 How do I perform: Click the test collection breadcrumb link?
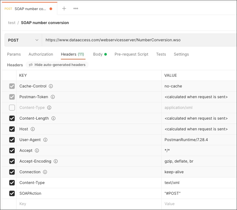(x=12, y=23)
